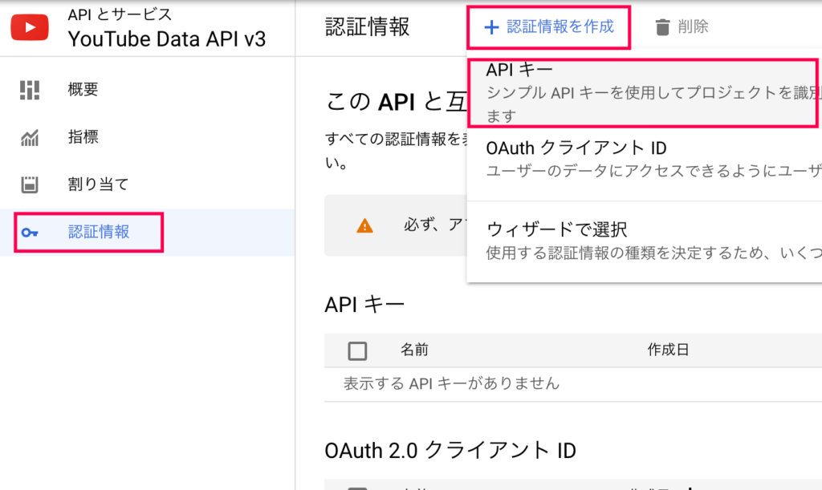Toggle the select-all checkbox in API キー table
This screenshot has height=490, width=822.
357,350
